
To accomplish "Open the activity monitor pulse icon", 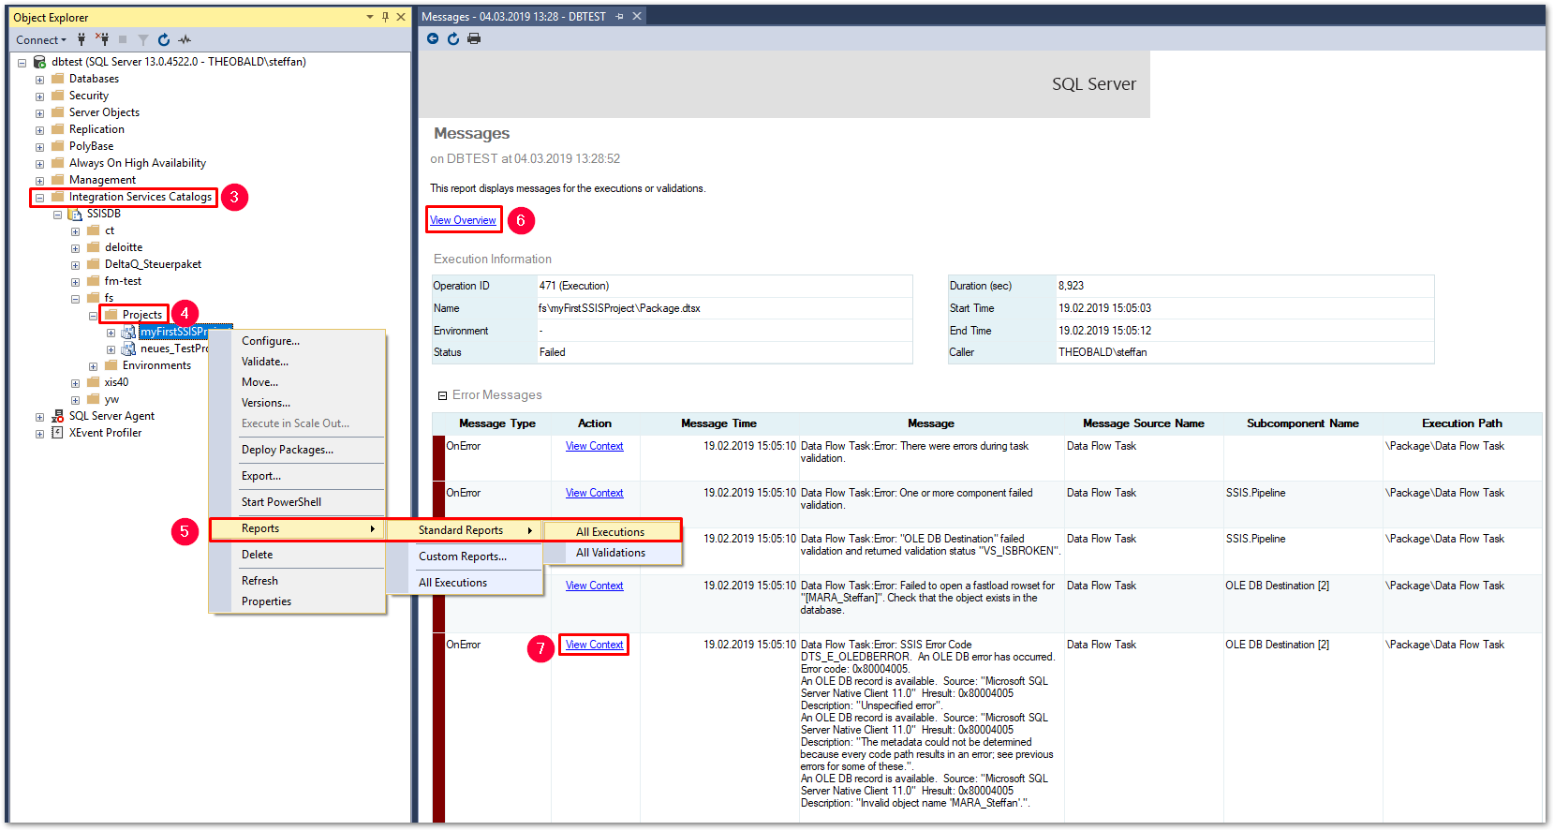I will (x=185, y=39).
